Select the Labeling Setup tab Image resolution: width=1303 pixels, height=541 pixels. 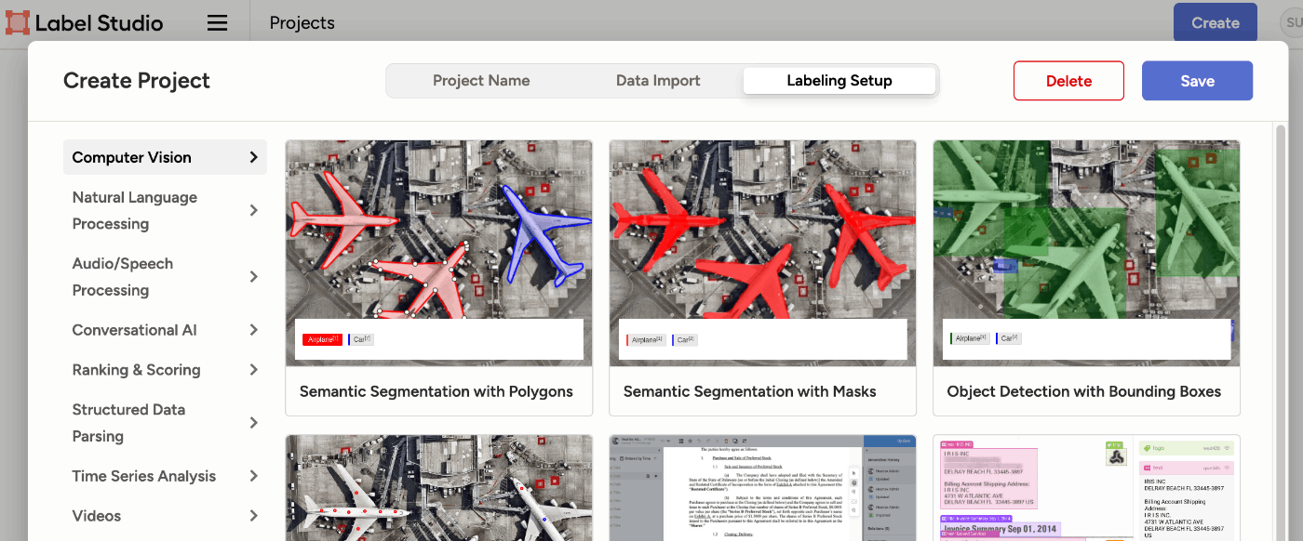pos(840,81)
